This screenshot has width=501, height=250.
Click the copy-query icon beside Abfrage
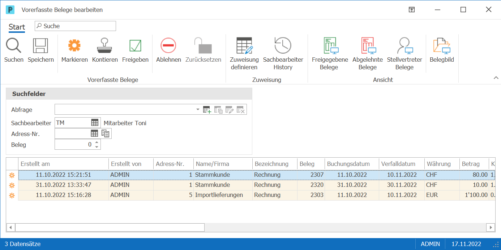[x=218, y=110]
